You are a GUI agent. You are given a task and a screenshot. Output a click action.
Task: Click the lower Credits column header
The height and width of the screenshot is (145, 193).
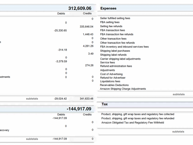pyautogui.click(x=87, y=114)
